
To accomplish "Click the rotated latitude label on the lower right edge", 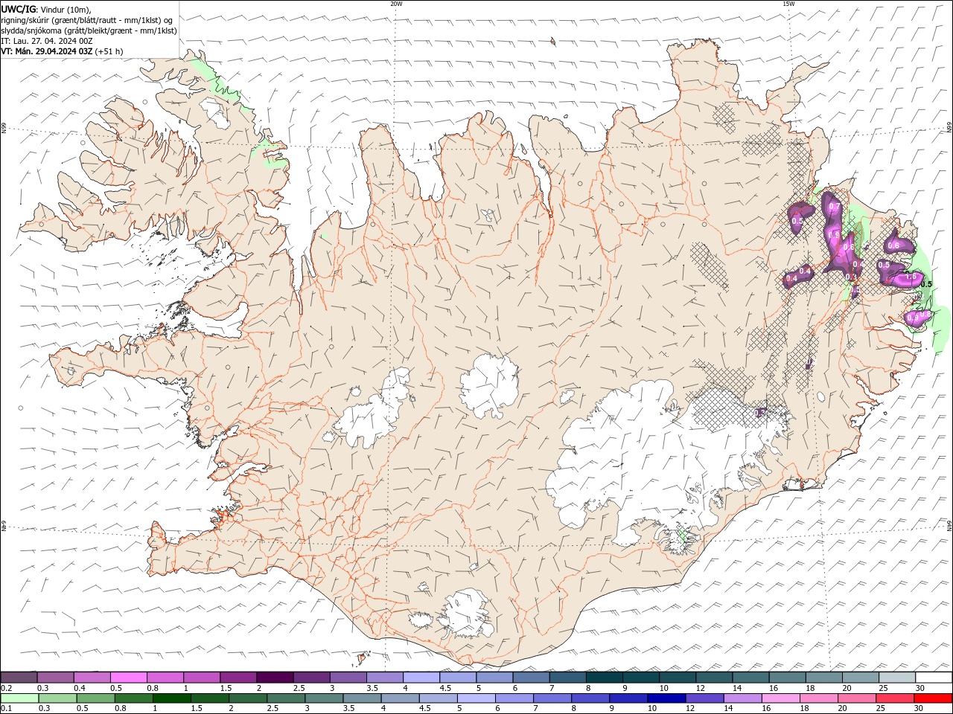I will tap(949, 525).
